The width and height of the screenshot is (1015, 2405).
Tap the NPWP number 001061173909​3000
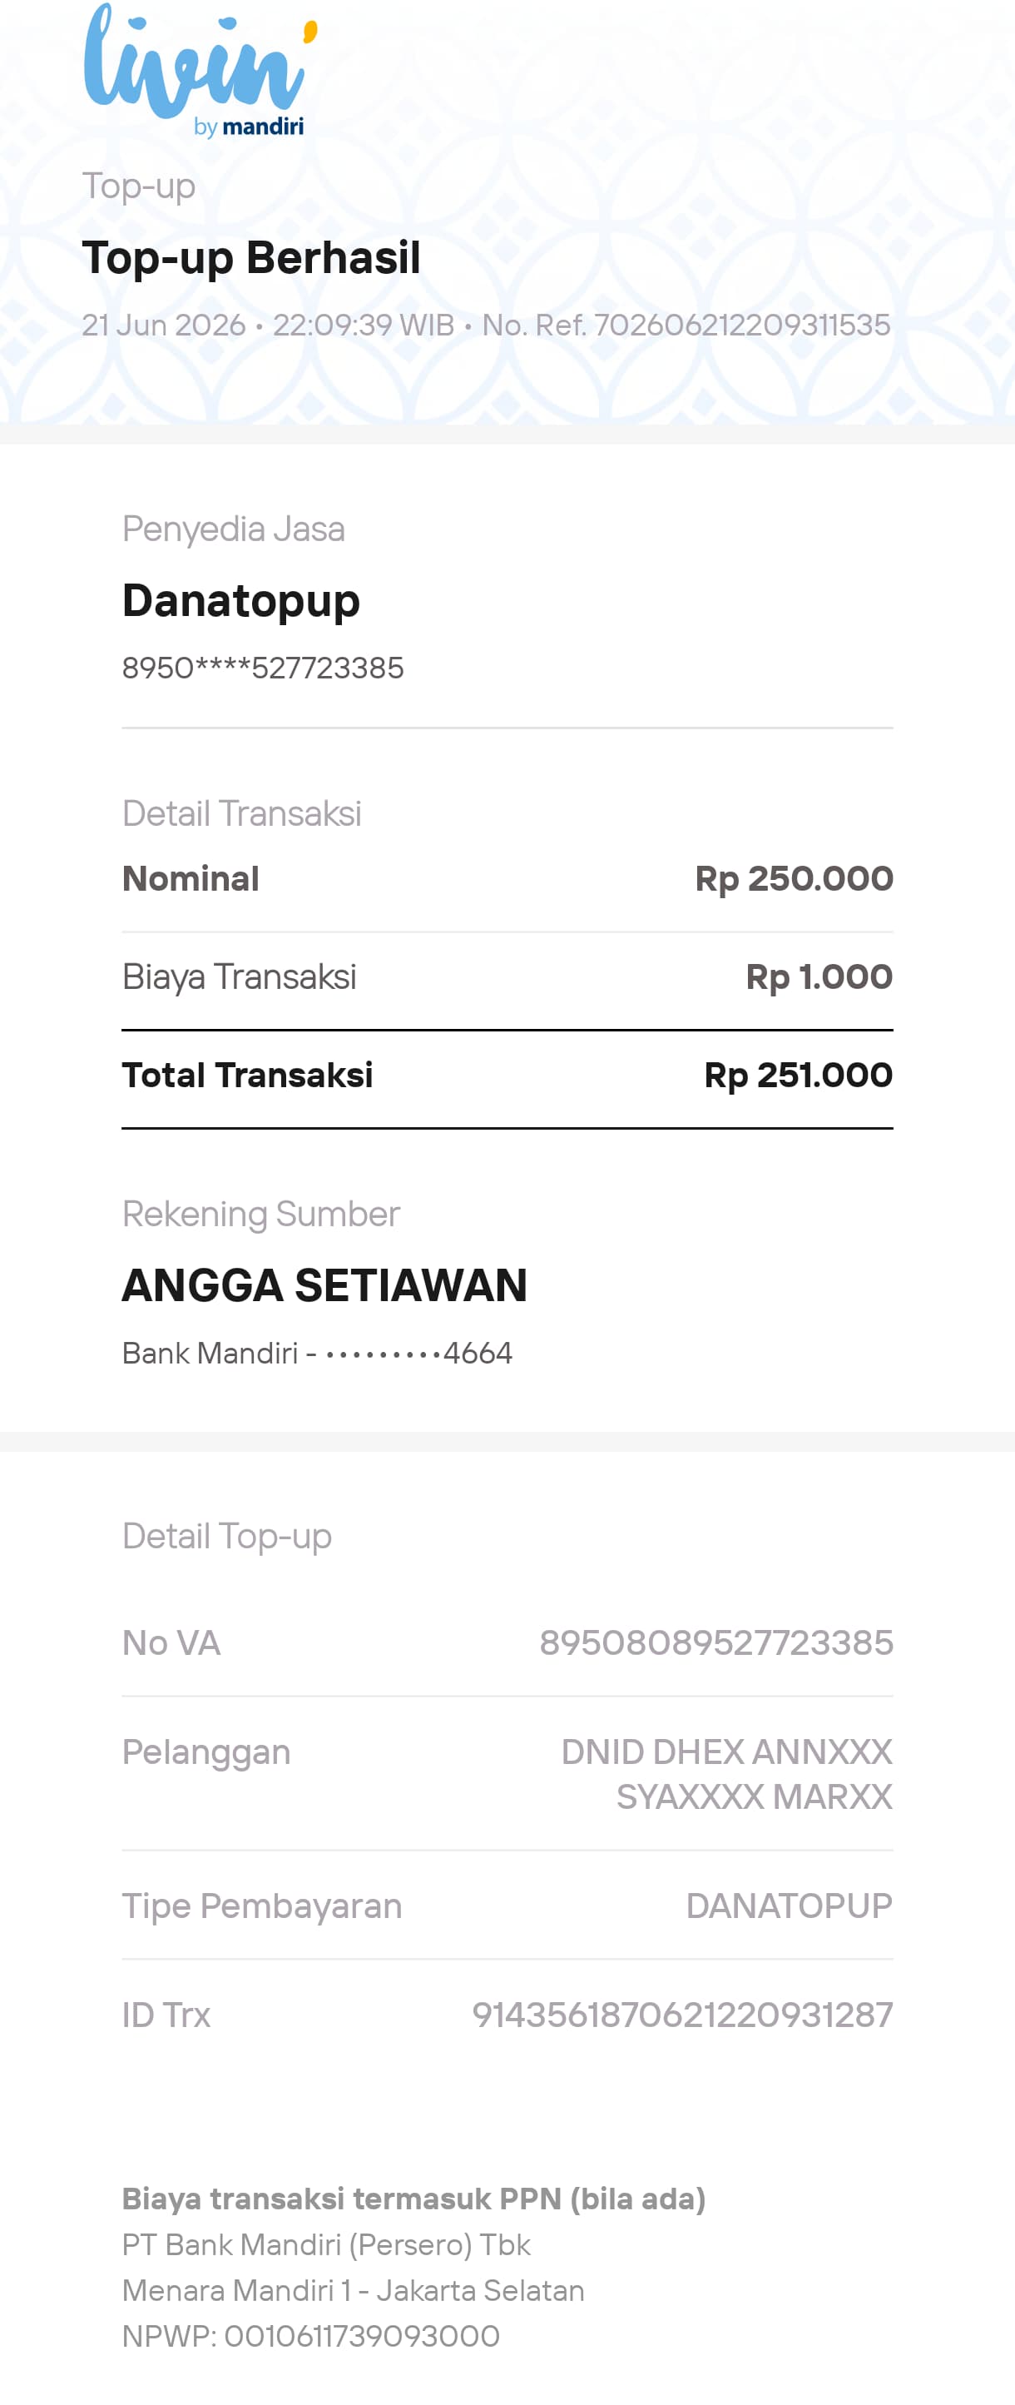(361, 2337)
